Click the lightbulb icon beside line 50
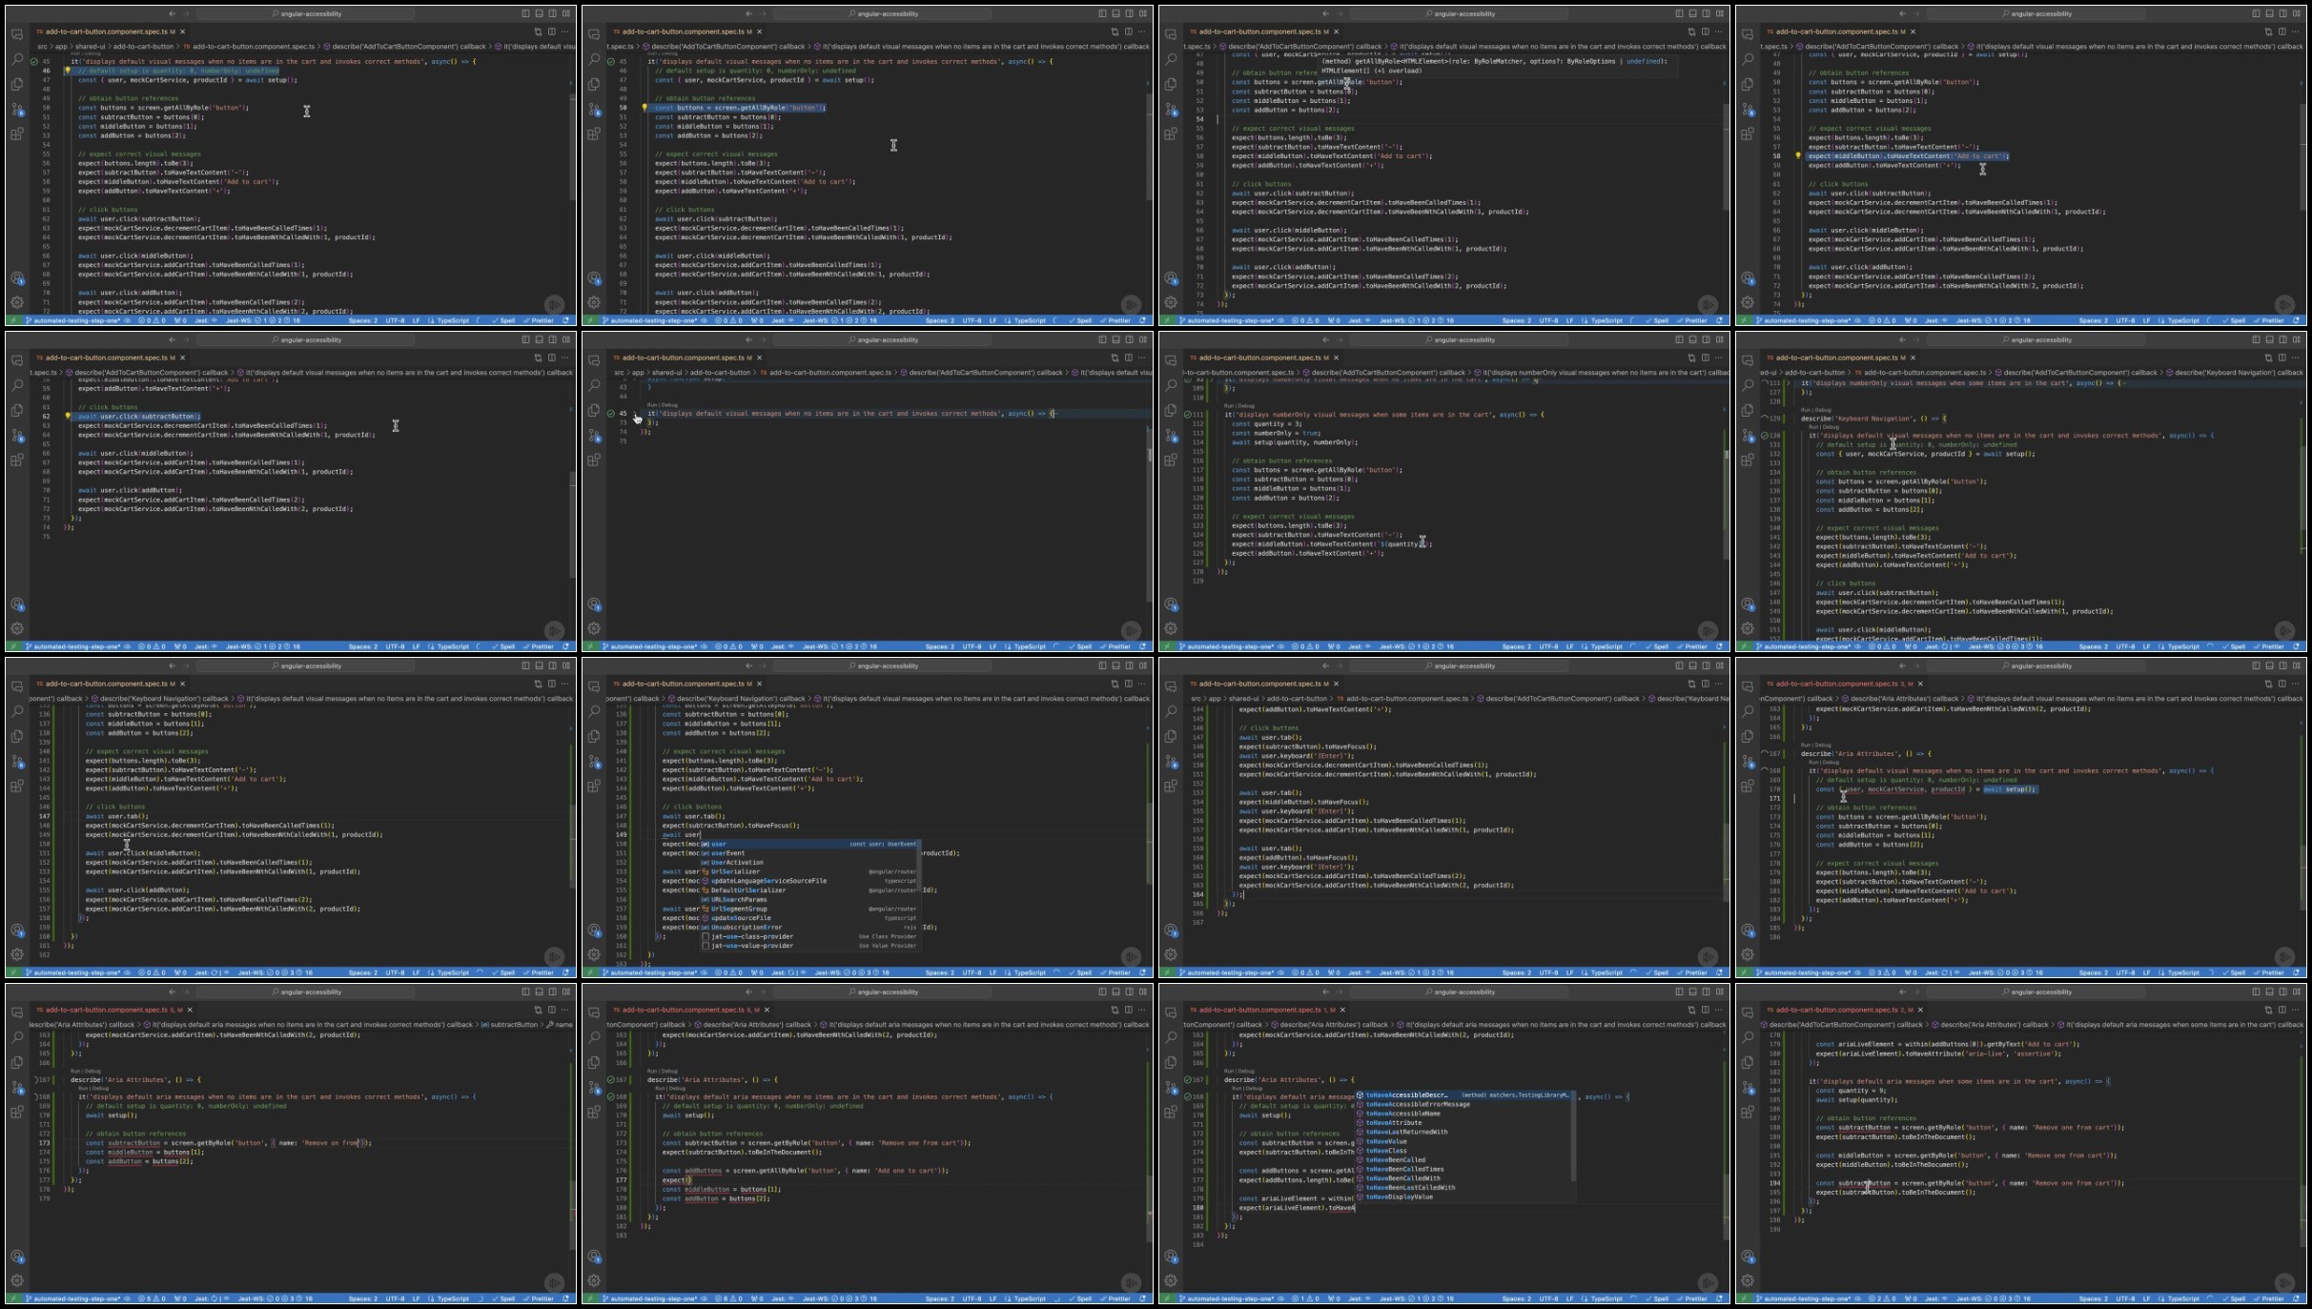Image resolution: width=2312 pixels, height=1309 pixels. [644, 108]
